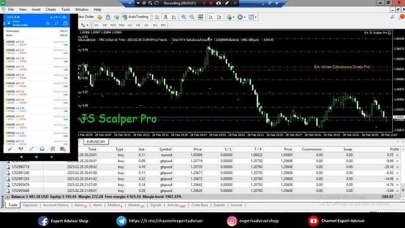Image resolution: width=405 pixels, height=228 pixels.
Task: Open the recorder zoom magnifier icon
Action: [151, 3]
